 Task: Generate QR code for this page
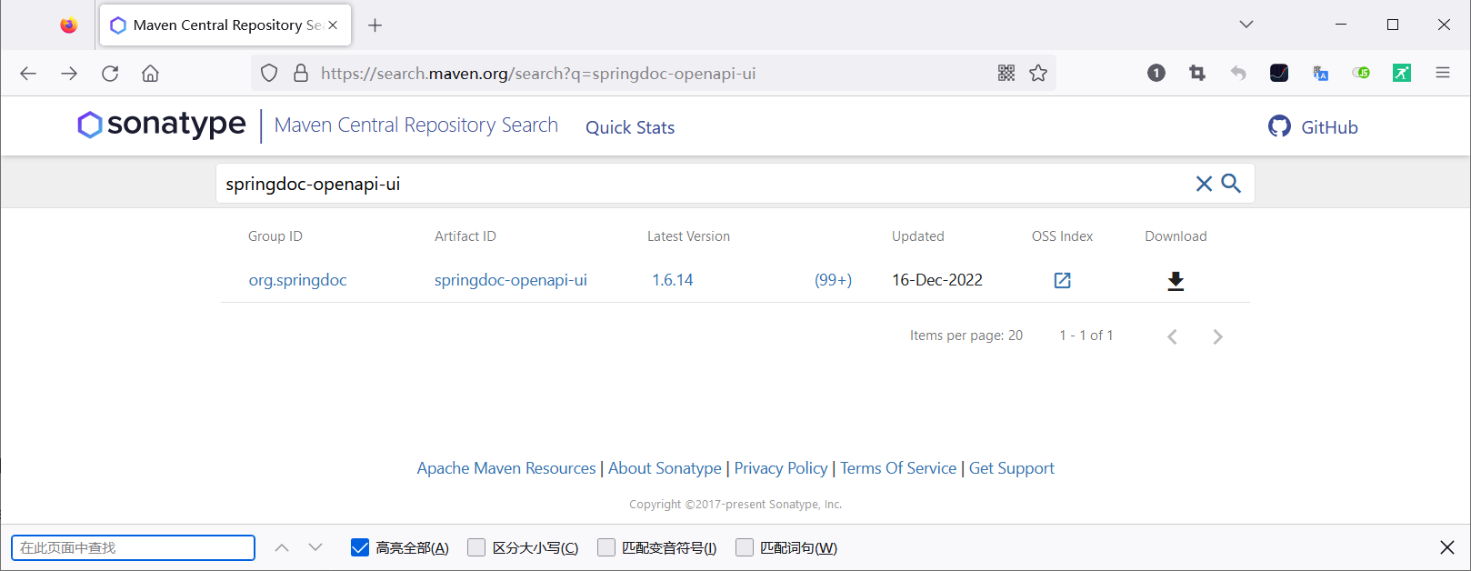[1006, 74]
